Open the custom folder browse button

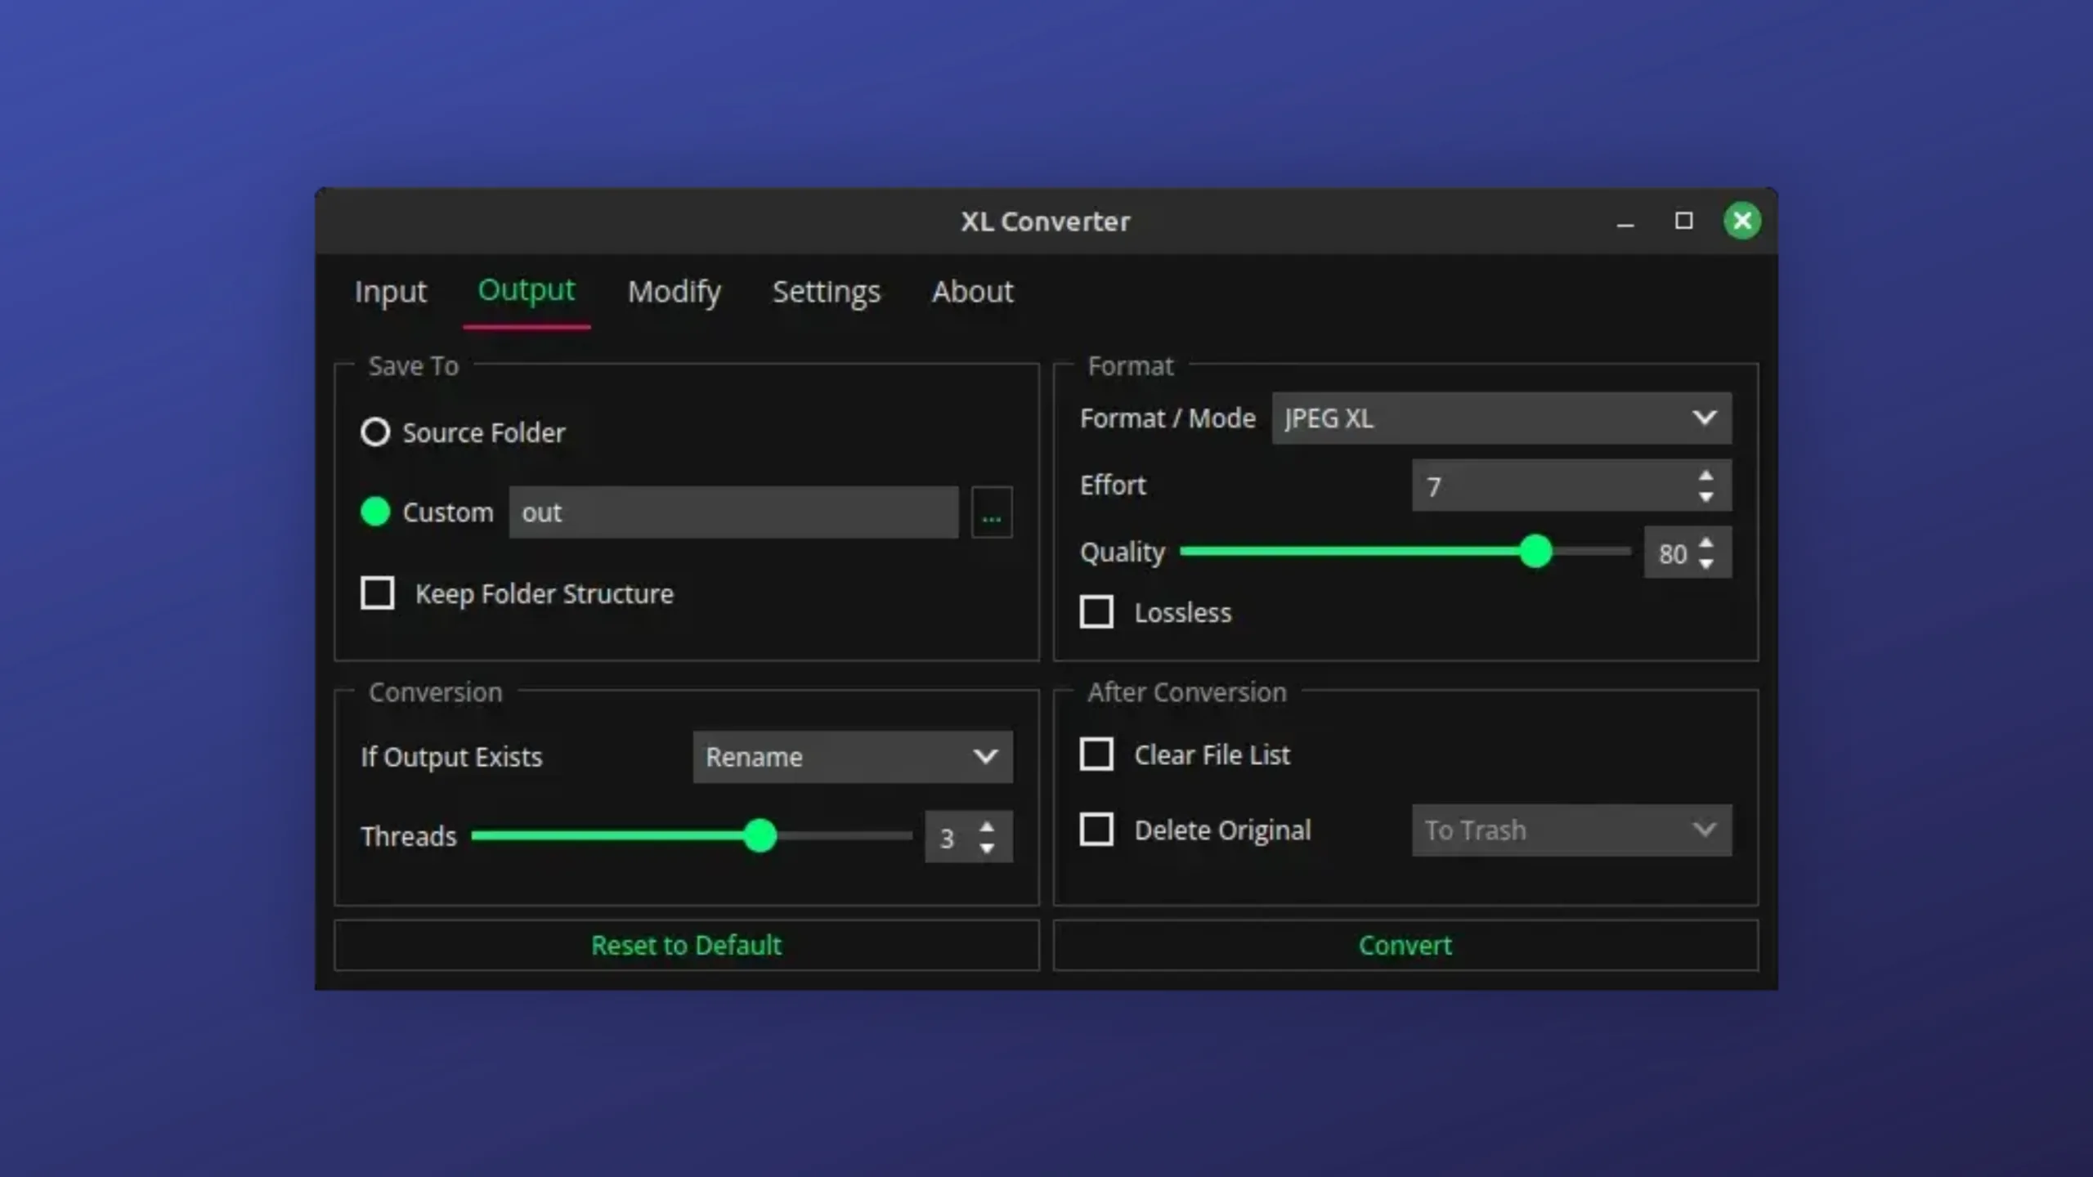click(x=992, y=512)
